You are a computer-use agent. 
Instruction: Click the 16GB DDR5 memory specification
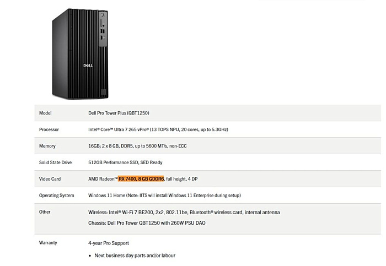pyautogui.click(x=147, y=146)
